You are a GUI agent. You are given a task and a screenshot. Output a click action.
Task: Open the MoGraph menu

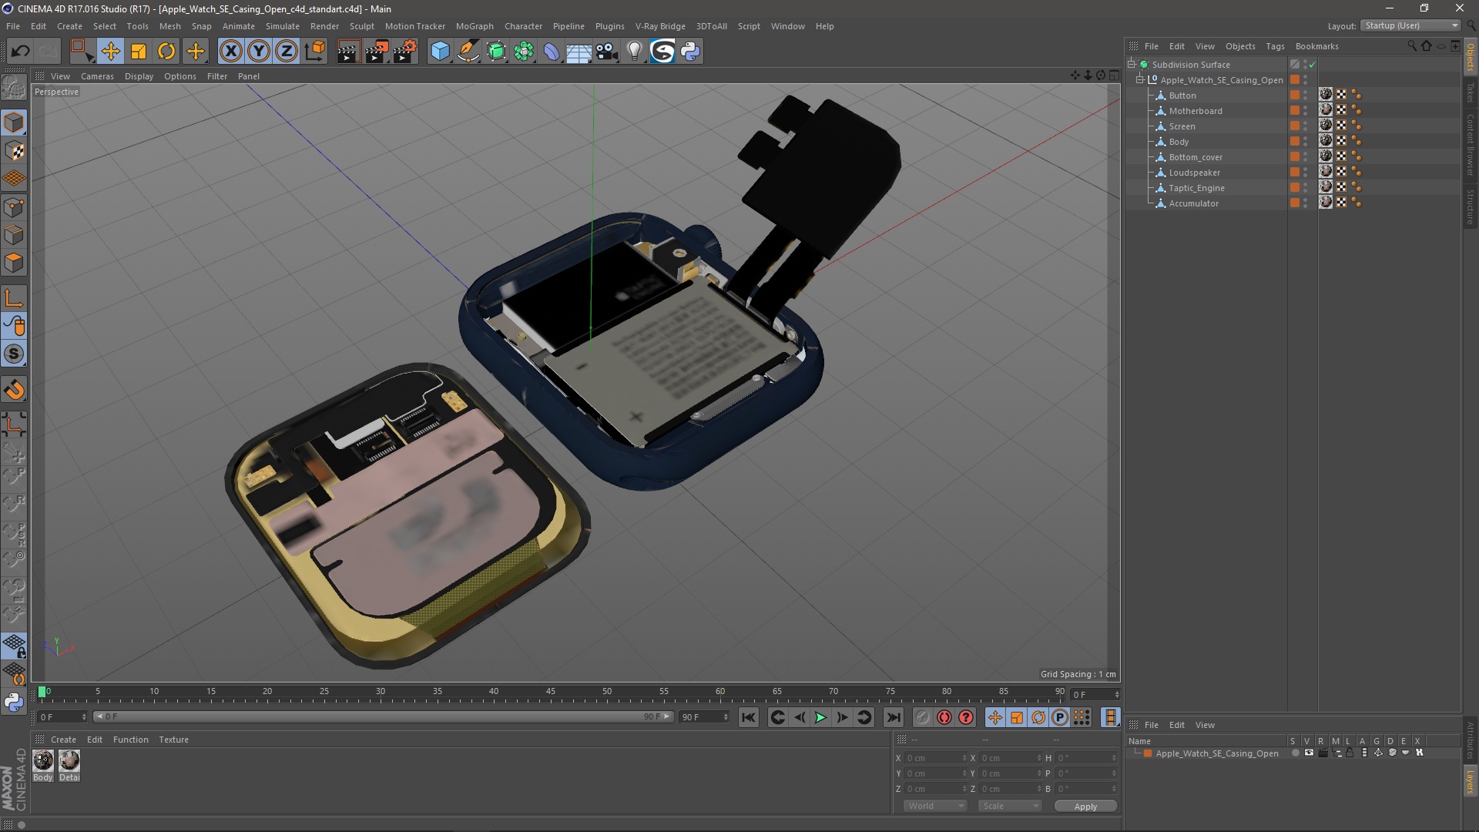[x=475, y=26]
